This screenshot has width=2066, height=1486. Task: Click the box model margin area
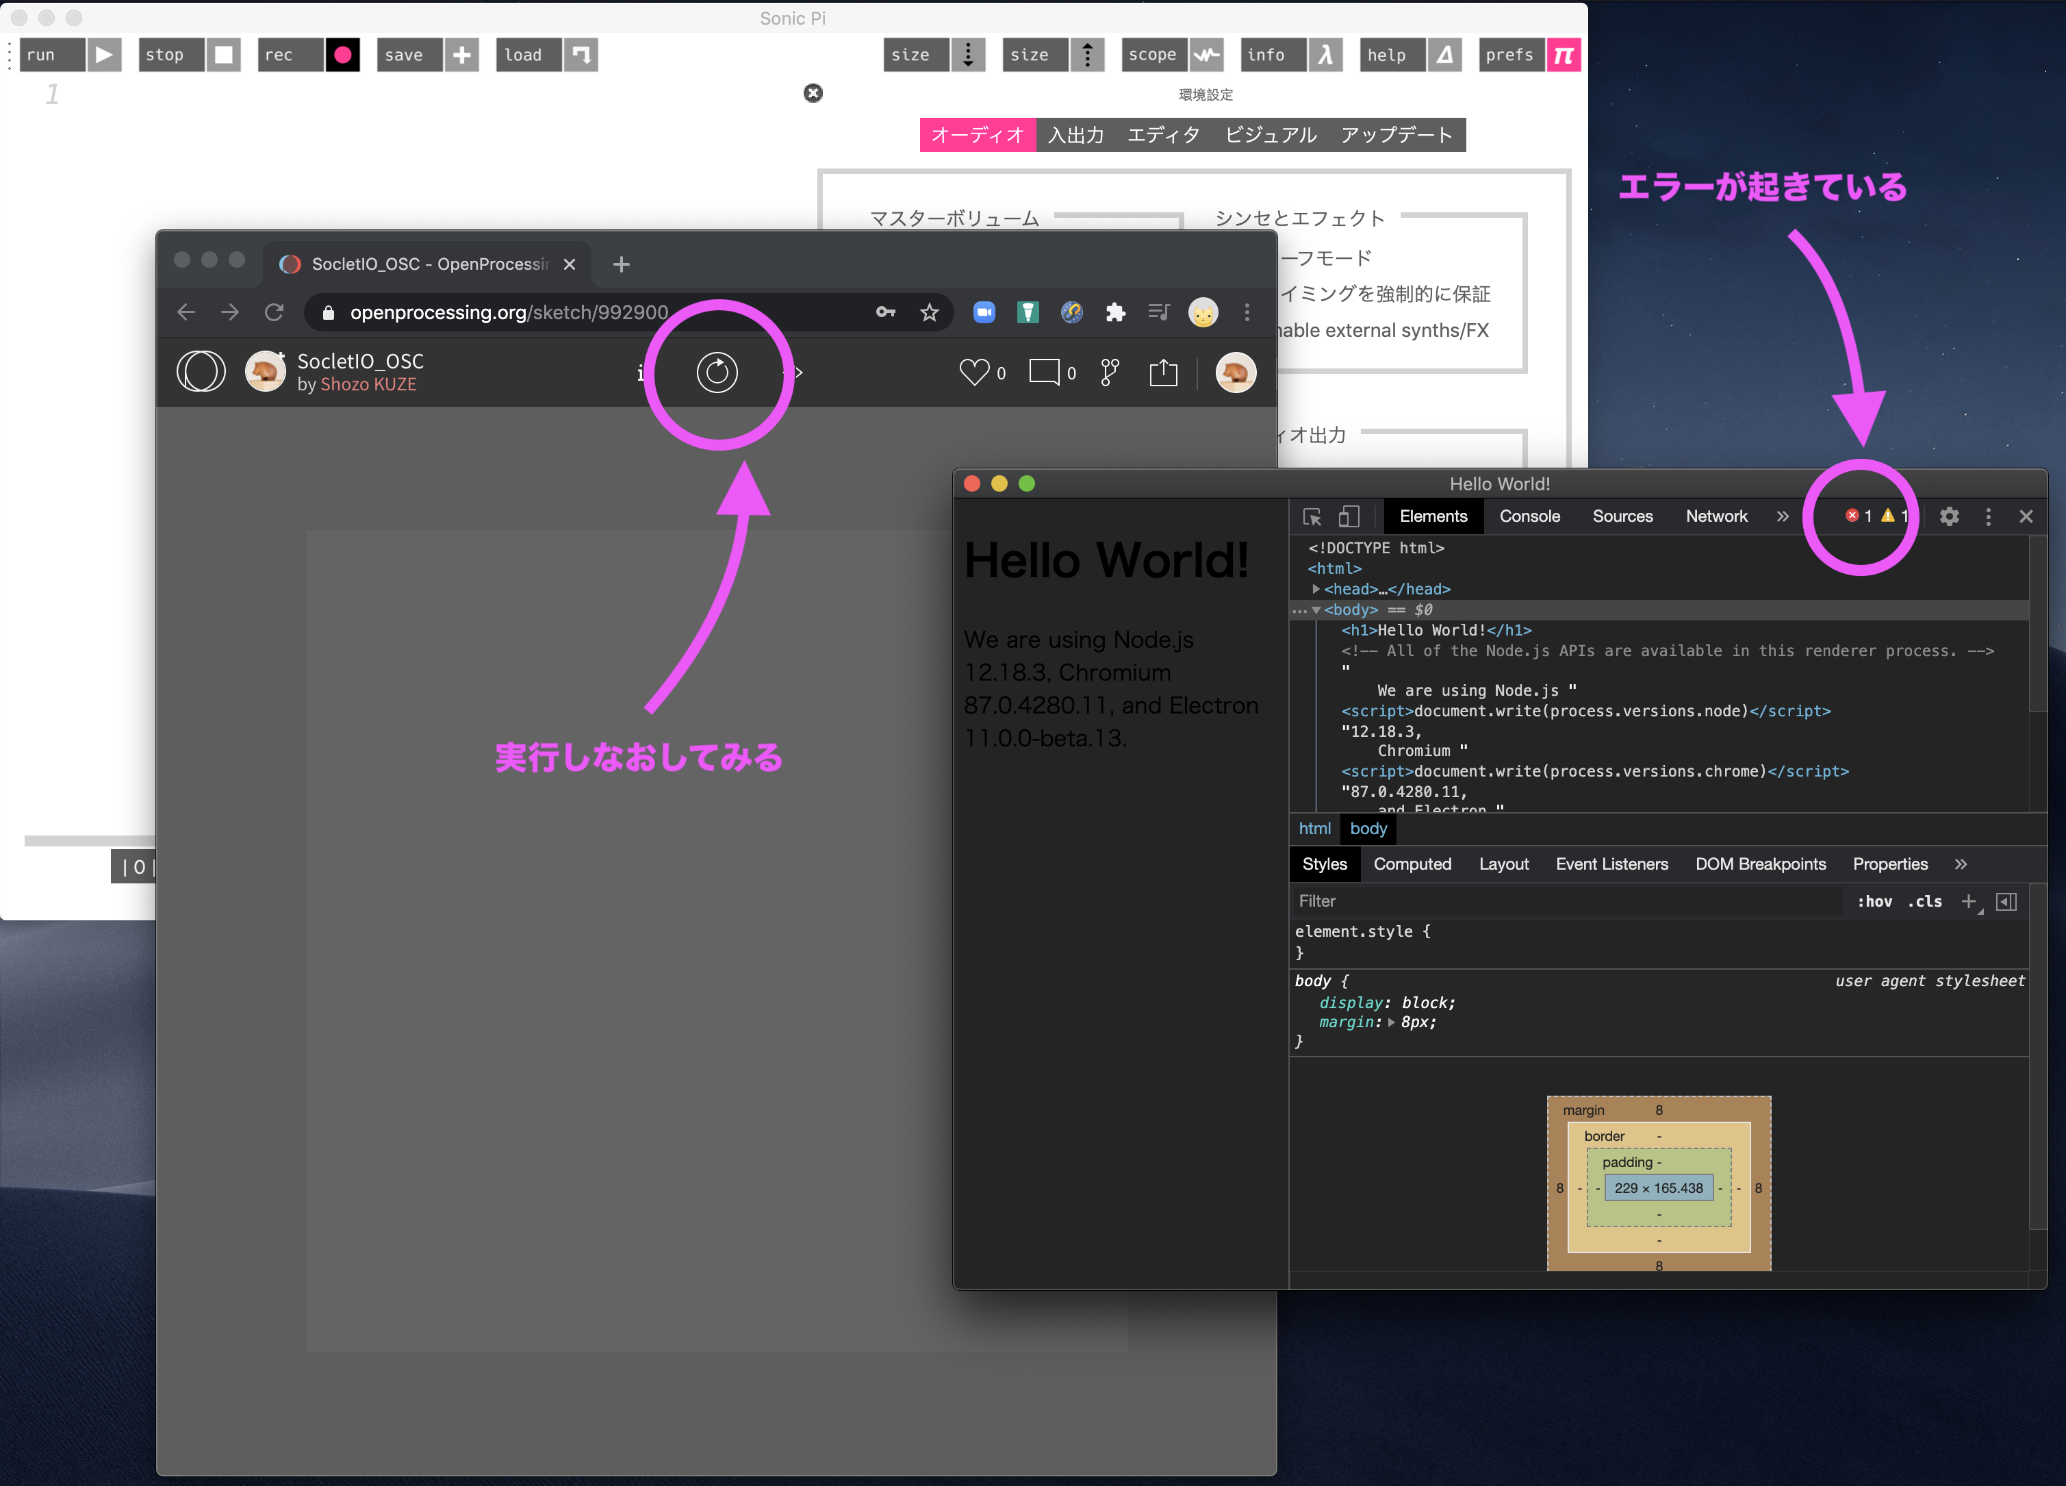(1583, 1110)
